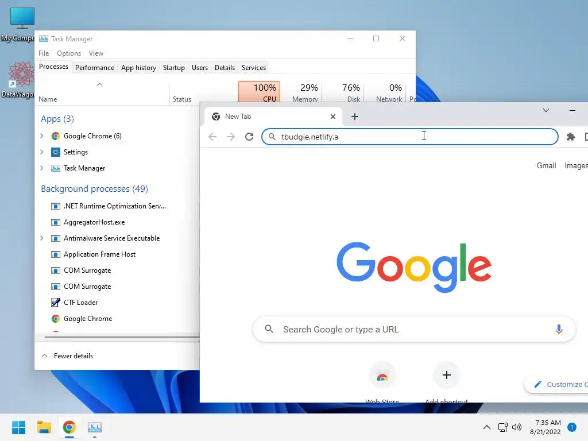Open the Gmail link
Image resolution: width=588 pixels, height=441 pixels.
[546, 165]
